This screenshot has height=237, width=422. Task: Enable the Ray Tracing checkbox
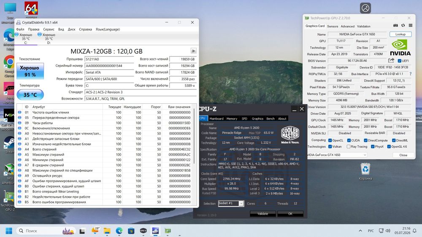pyautogui.click(x=349, y=147)
